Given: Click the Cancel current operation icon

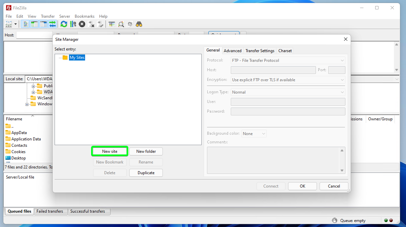Looking at the screenshot, I should [x=82, y=24].
